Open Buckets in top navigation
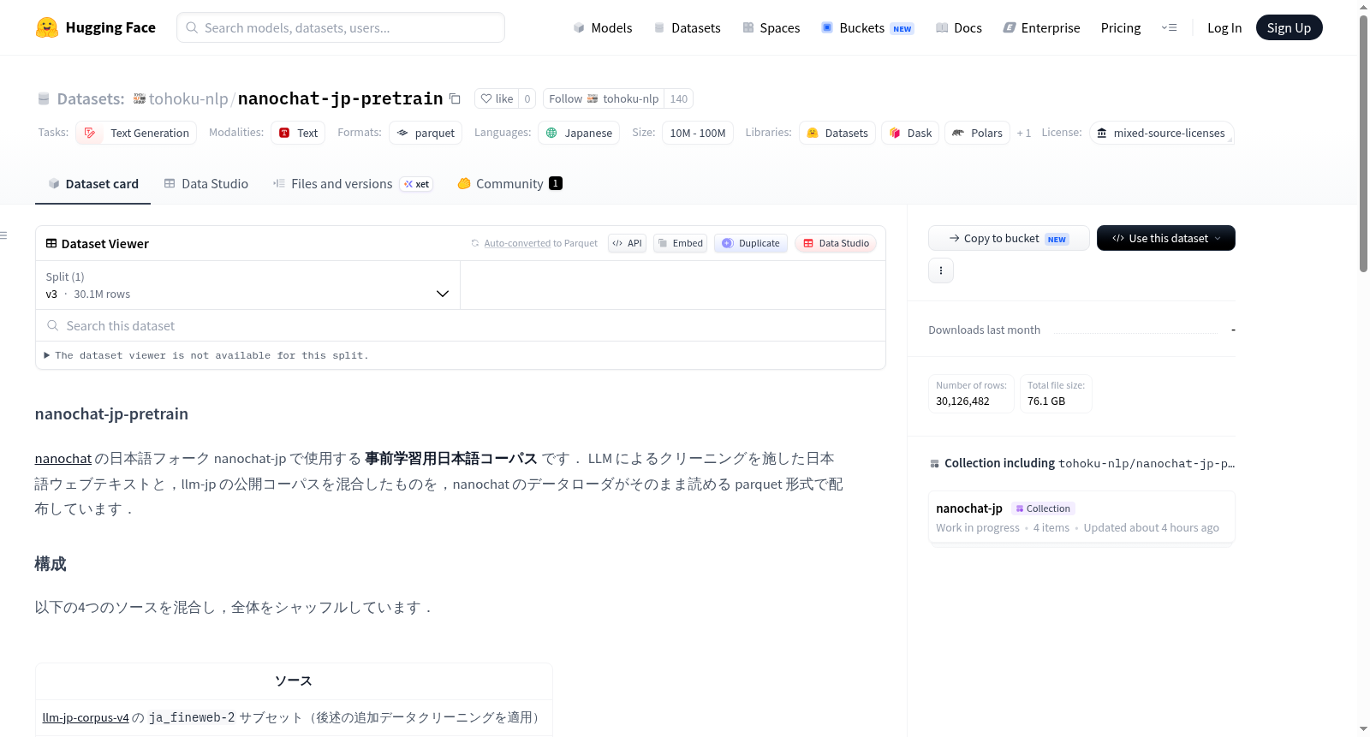The height and width of the screenshot is (737, 1370). (867, 27)
